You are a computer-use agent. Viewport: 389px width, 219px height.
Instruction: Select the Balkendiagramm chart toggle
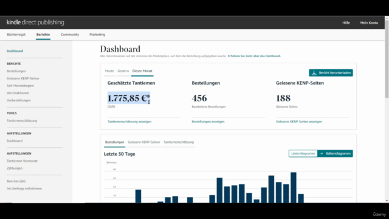(x=335, y=153)
